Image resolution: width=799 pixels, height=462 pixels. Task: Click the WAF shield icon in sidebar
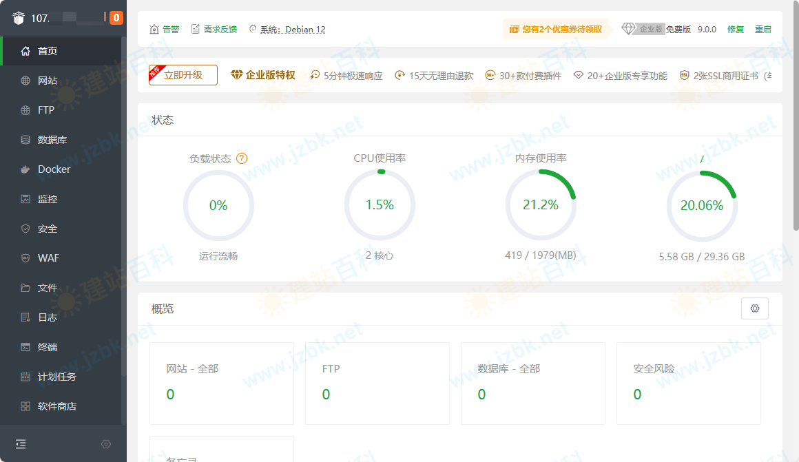[x=25, y=258]
